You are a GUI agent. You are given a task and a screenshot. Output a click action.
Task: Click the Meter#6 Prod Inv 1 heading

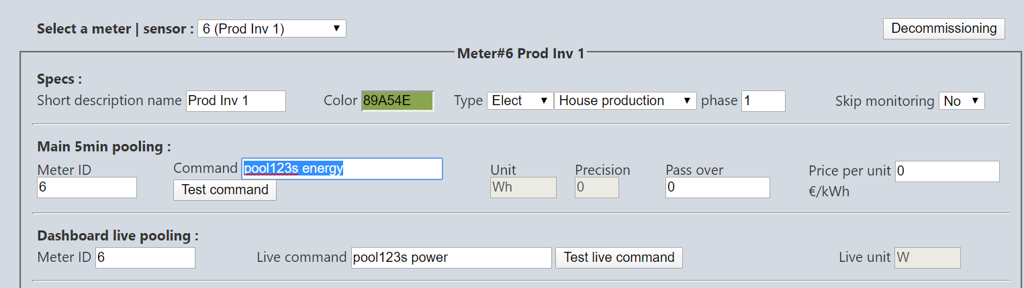point(520,53)
